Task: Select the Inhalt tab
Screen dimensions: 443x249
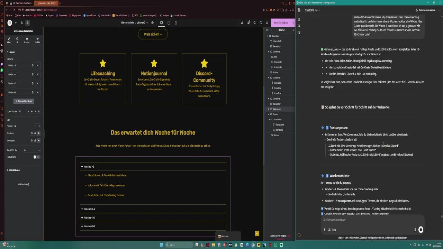Action: click(9, 40)
